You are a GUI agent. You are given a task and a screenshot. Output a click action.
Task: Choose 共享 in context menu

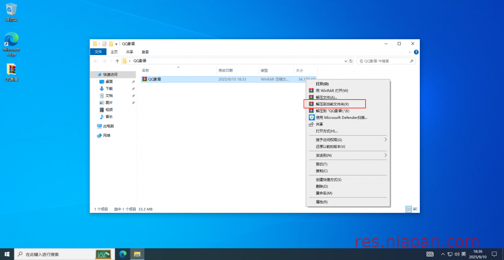click(348, 124)
